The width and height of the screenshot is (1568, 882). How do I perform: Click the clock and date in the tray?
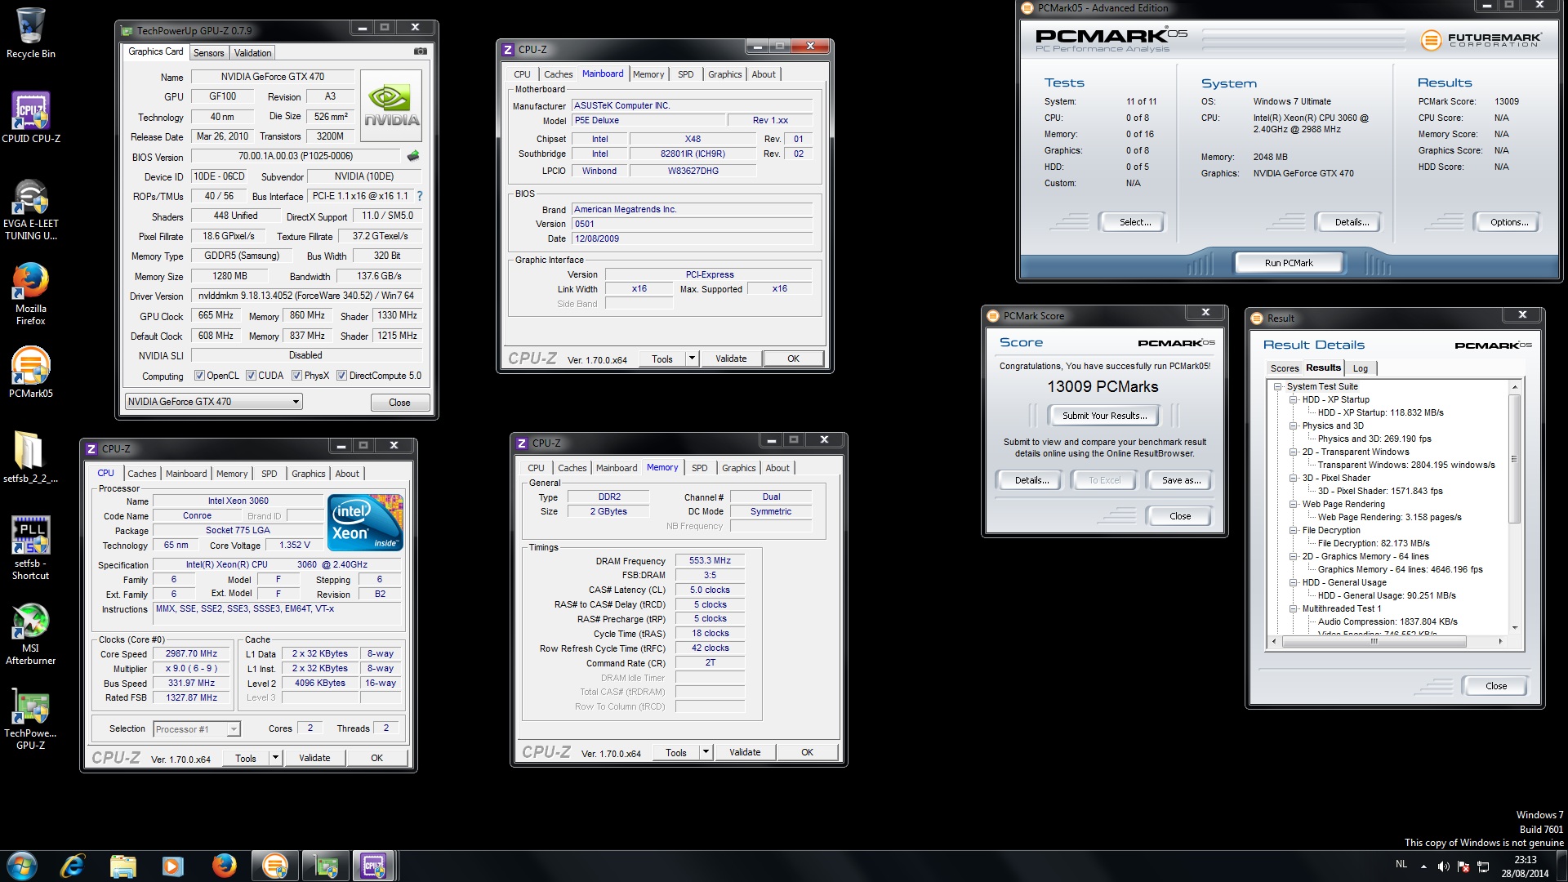click(1525, 866)
